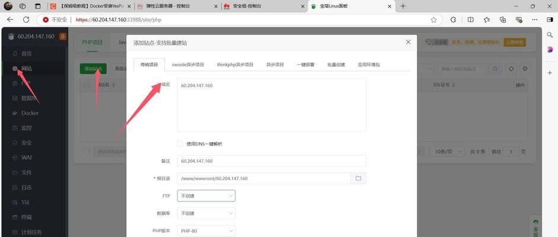Click the search magnifier in site list
The width and height of the screenshot is (558, 237).
click(x=495, y=69)
